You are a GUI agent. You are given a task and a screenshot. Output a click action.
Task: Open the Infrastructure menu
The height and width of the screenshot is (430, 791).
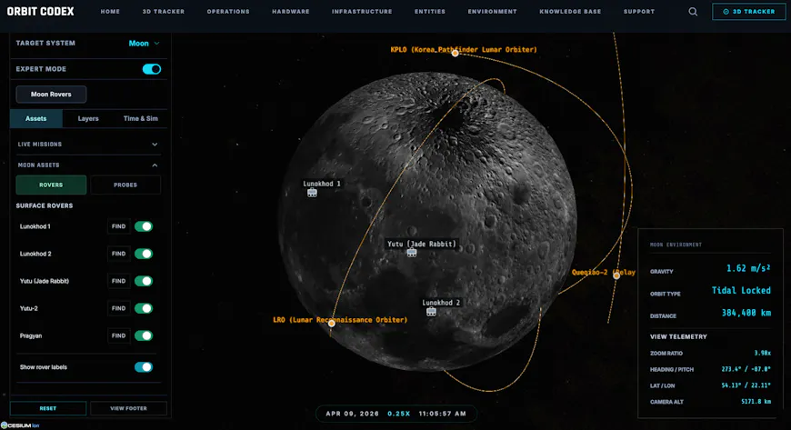point(362,12)
